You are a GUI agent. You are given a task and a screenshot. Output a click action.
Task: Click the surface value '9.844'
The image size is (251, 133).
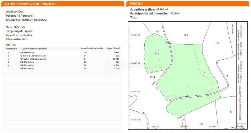pyautogui.click(x=117, y=52)
